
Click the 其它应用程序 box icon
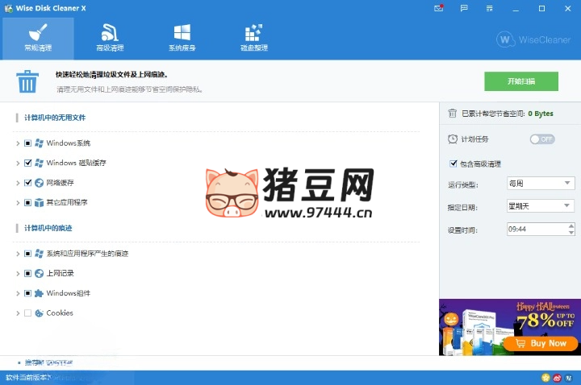[x=39, y=203]
